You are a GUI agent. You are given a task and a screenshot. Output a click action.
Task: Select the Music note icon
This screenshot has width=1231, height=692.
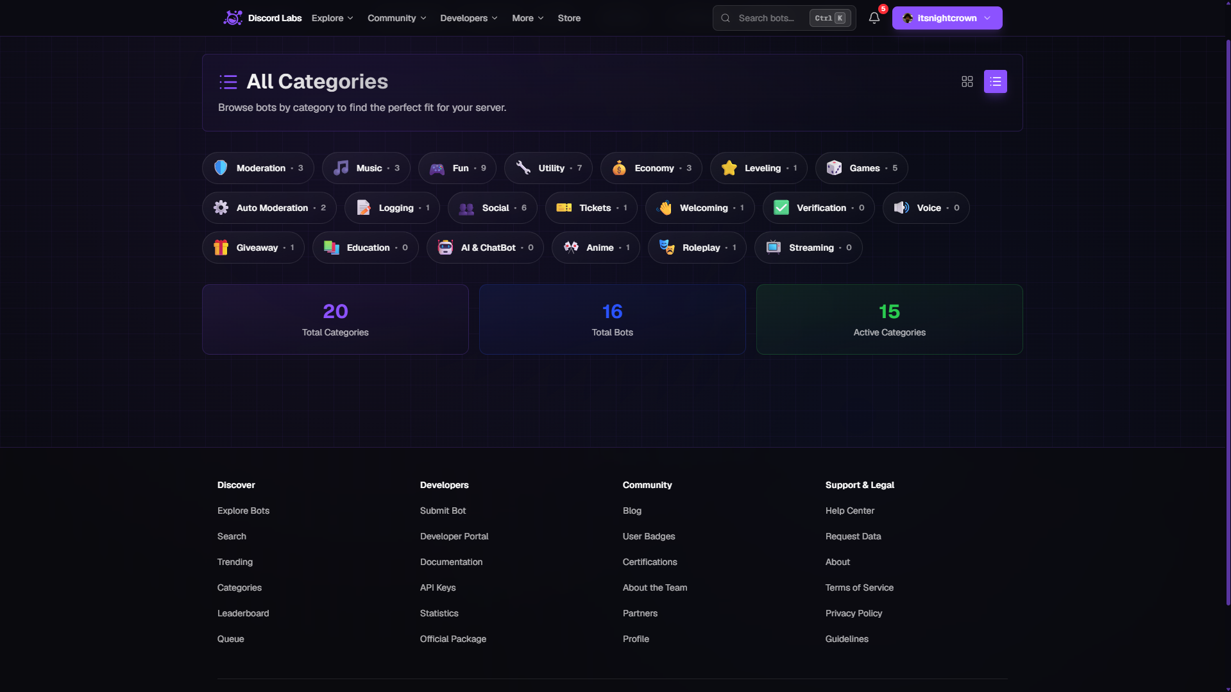click(x=341, y=168)
